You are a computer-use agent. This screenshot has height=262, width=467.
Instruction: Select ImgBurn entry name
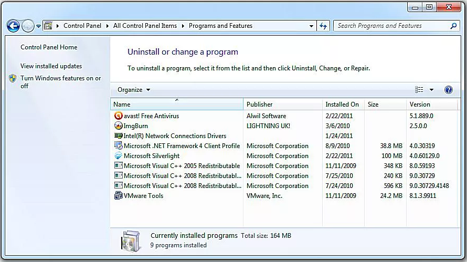(135, 126)
